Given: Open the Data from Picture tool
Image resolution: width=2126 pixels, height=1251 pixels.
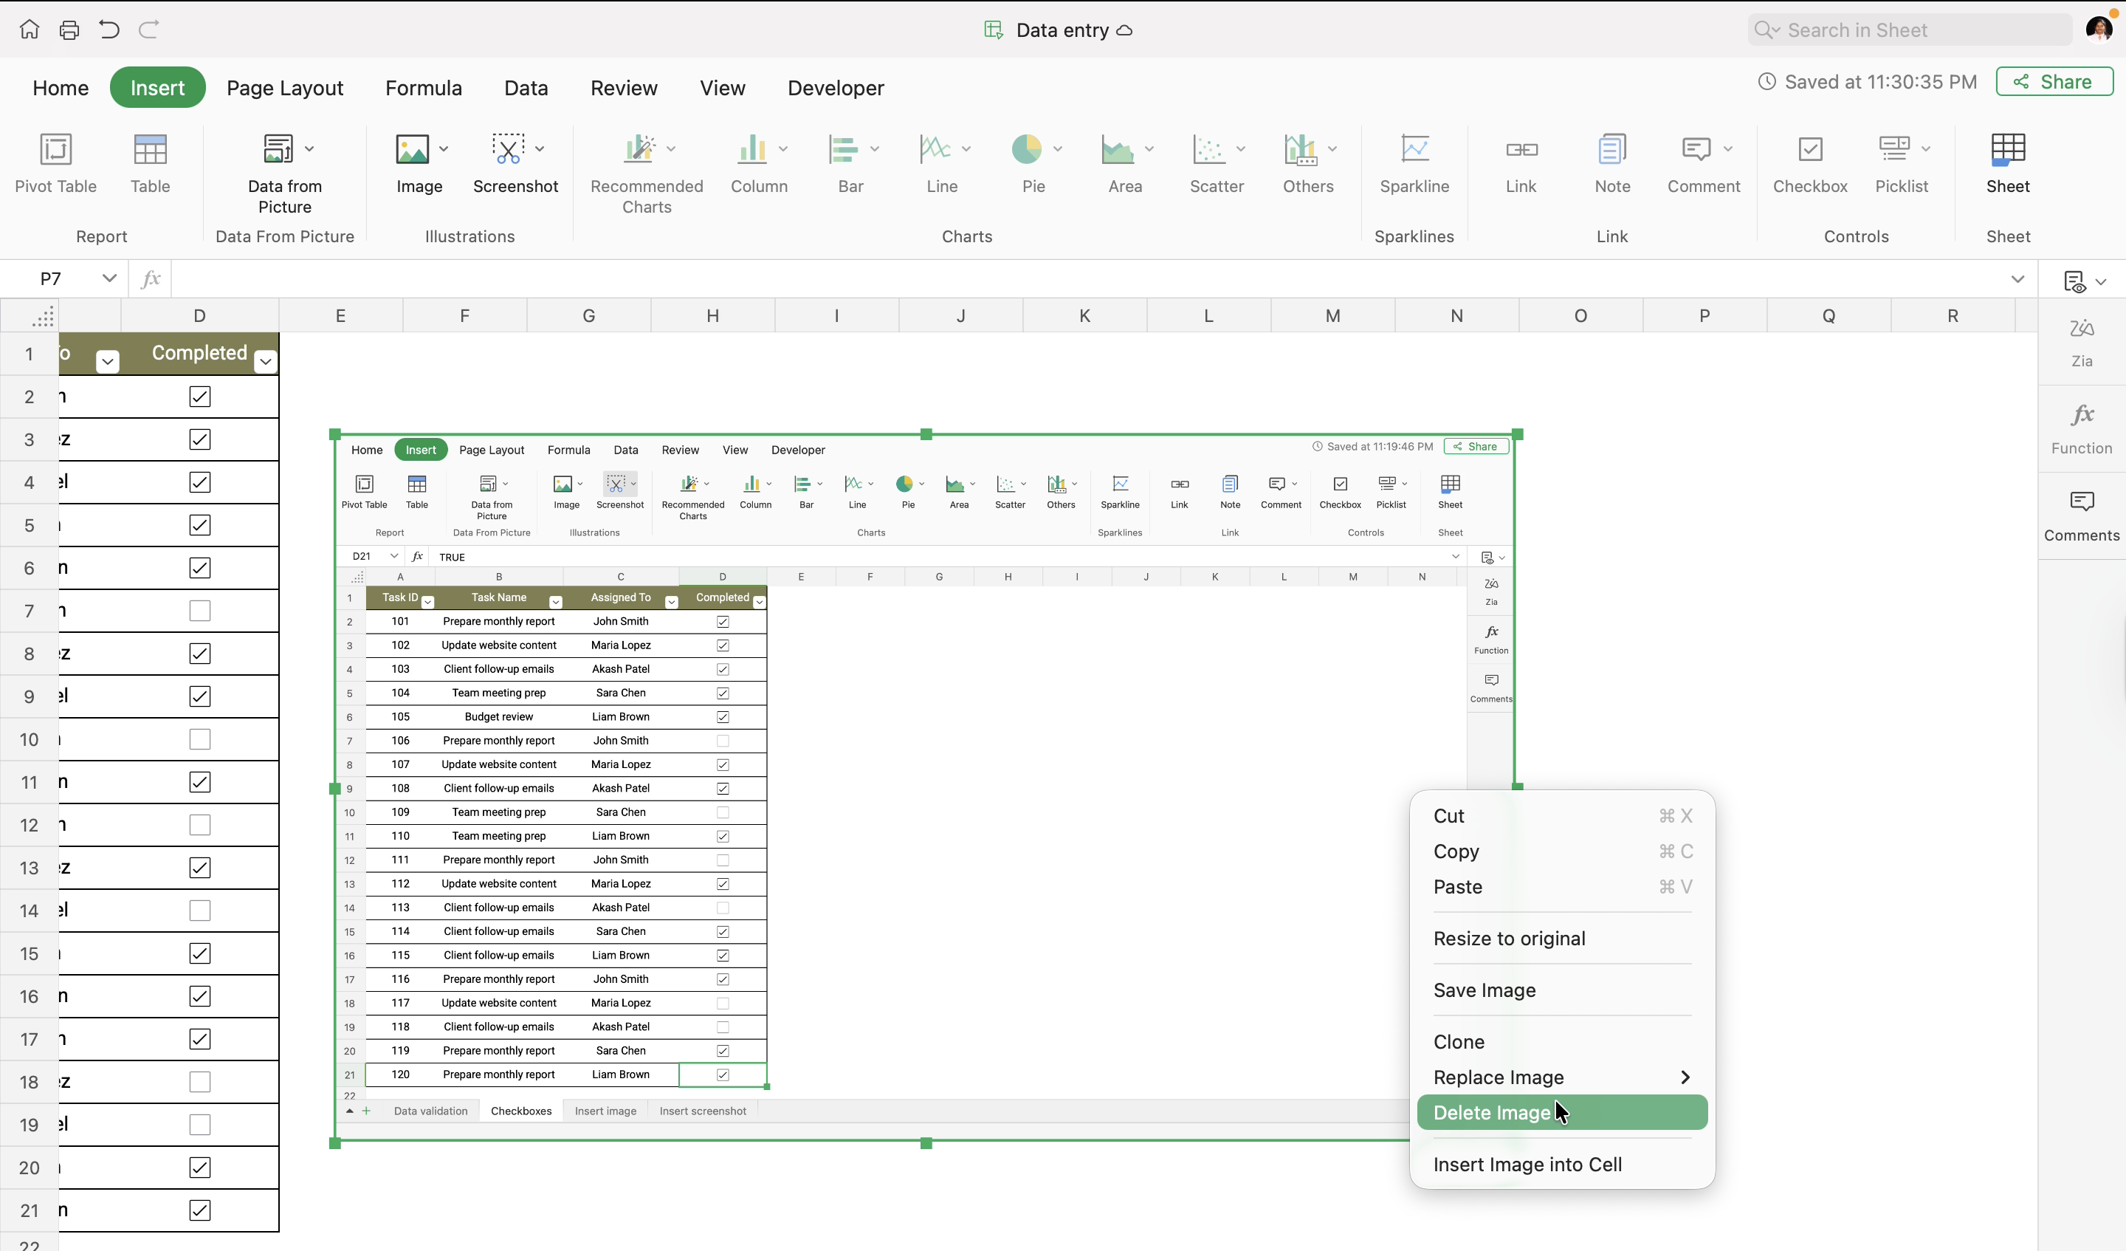Looking at the screenshot, I should (278, 150).
